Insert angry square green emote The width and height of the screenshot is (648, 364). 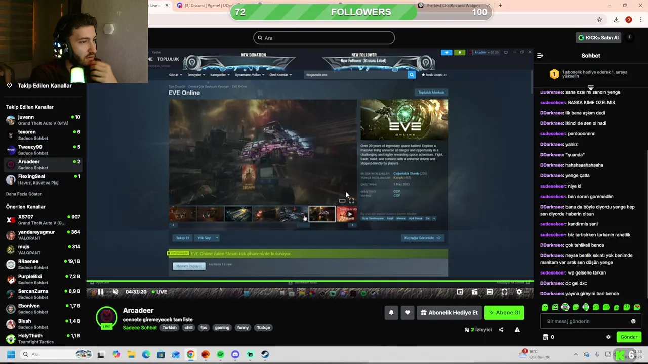[555, 307]
